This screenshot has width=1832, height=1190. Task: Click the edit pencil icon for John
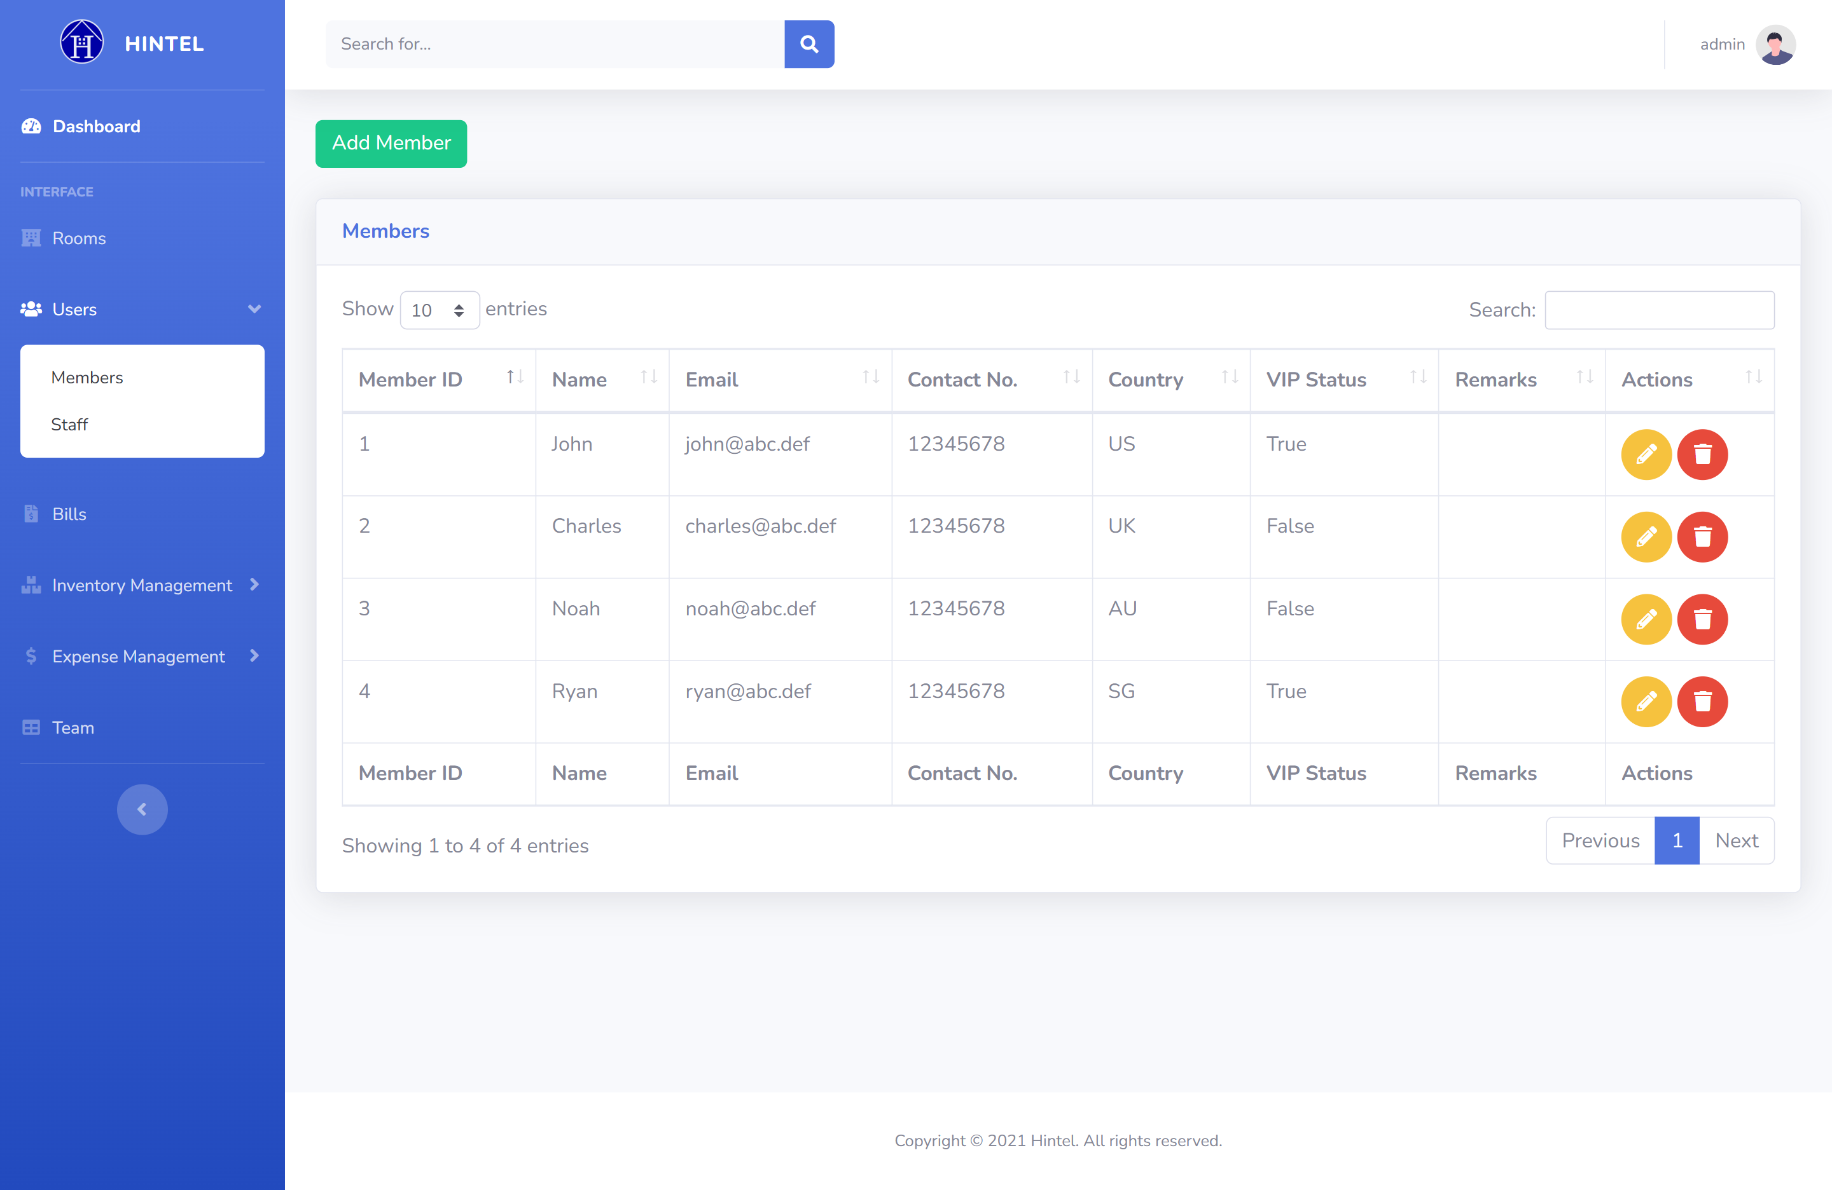1646,454
